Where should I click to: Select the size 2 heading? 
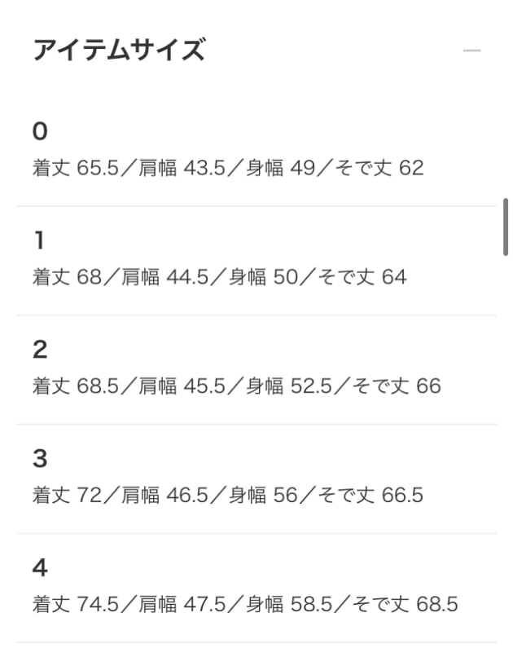coord(41,350)
